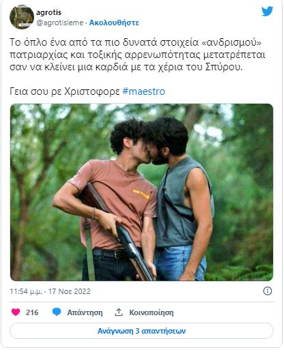Click the Twitter bird logo icon
Viewport: 284px width, 352px height.
click(267, 12)
